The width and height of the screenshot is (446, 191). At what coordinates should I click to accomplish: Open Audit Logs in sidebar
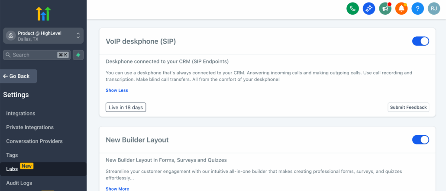(19, 183)
